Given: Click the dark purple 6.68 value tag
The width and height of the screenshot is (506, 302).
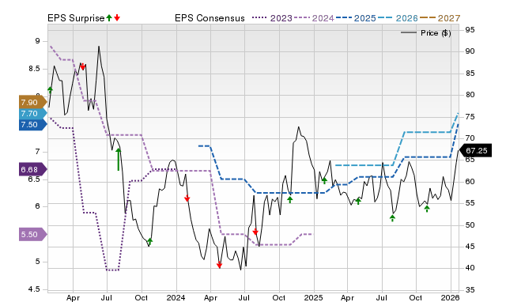Looking at the screenshot, I should coord(32,170).
